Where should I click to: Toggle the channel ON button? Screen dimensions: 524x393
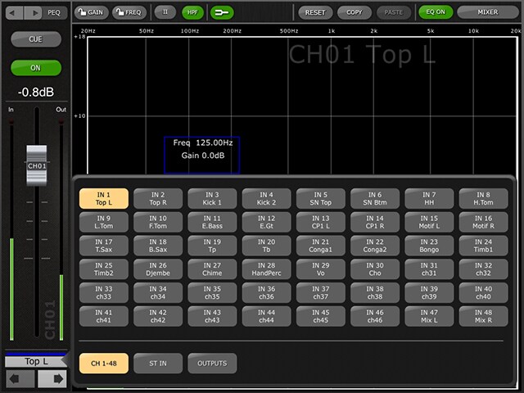pos(35,68)
